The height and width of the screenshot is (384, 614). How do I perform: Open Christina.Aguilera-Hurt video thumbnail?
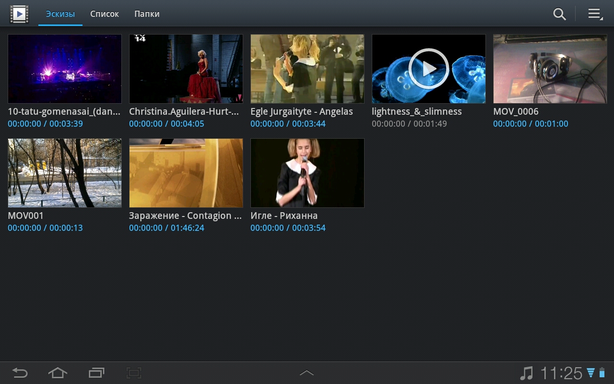coord(186,69)
